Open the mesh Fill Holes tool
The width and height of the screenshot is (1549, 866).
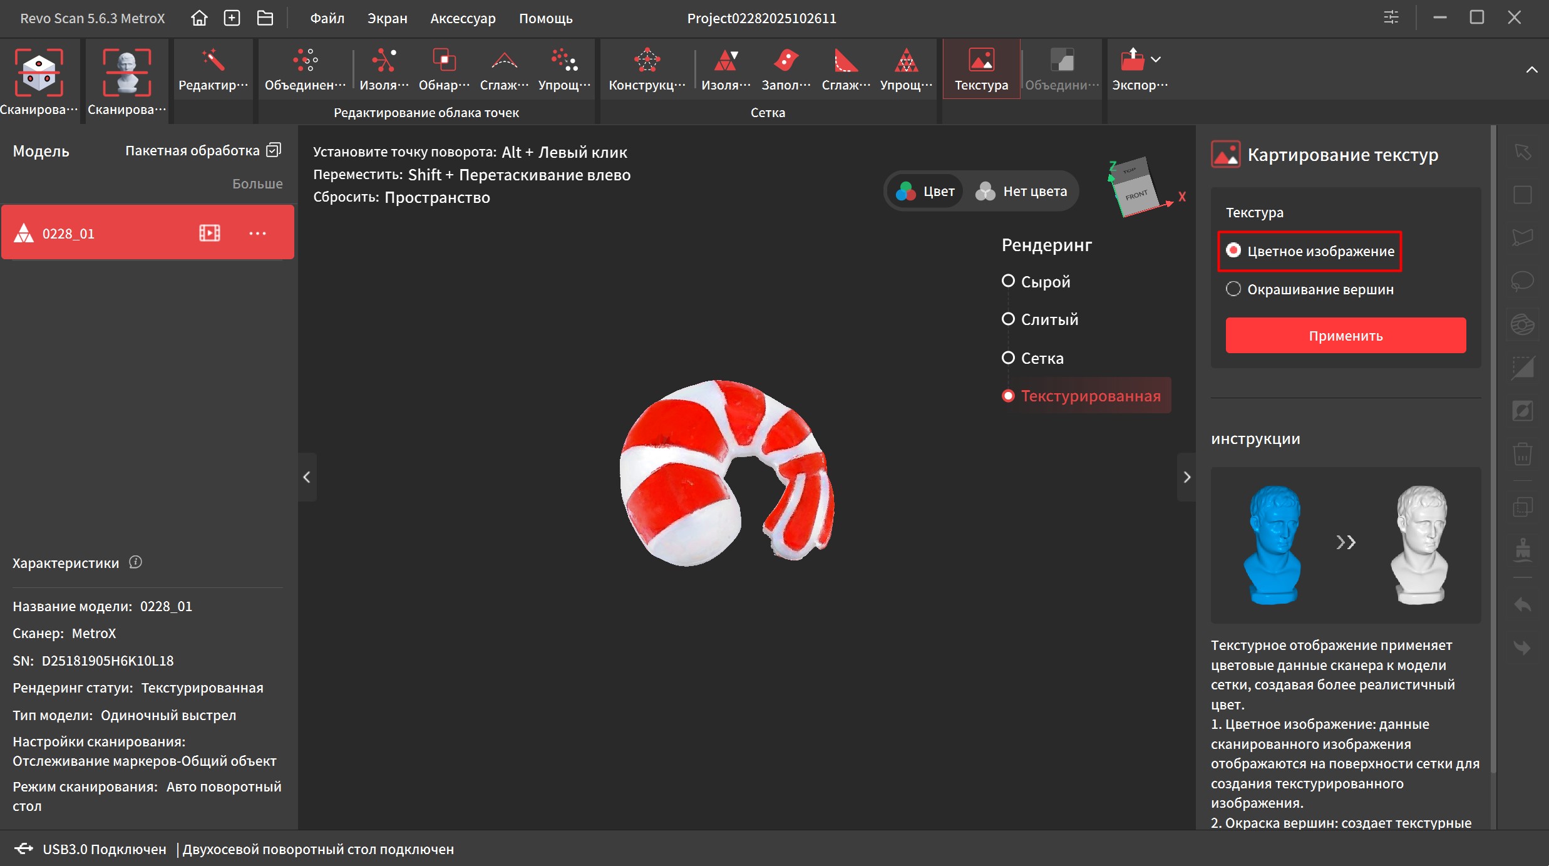pyautogui.click(x=785, y=69)
